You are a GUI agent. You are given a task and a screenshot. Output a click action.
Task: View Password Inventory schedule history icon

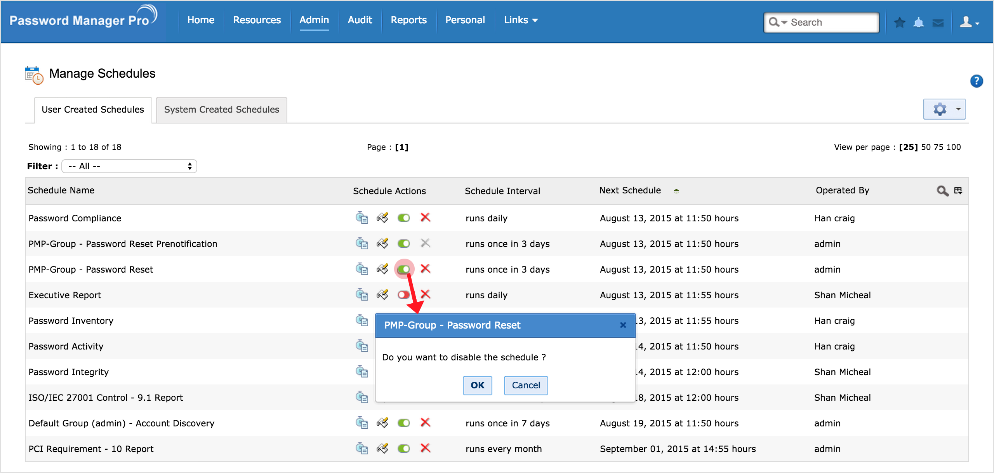click(361, 320)
